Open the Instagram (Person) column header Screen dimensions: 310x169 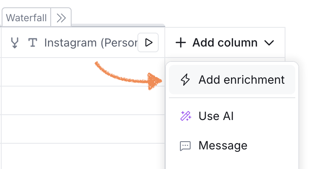(x=83, y=42)
